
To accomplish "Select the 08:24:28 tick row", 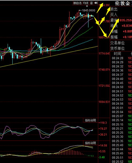I will (x=121, y=58).
